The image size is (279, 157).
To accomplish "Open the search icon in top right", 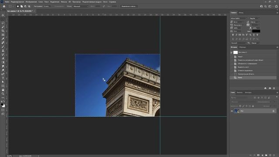I will pos(265,6).
